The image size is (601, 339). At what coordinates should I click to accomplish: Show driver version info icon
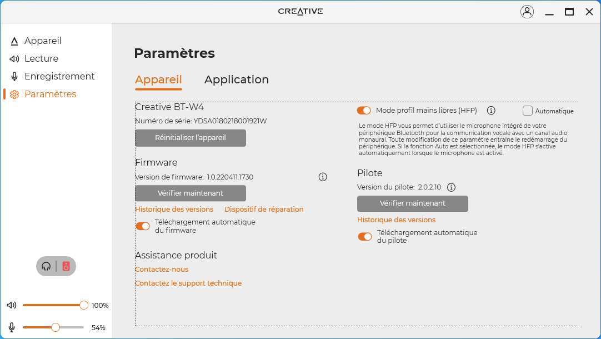pos(451,187)
